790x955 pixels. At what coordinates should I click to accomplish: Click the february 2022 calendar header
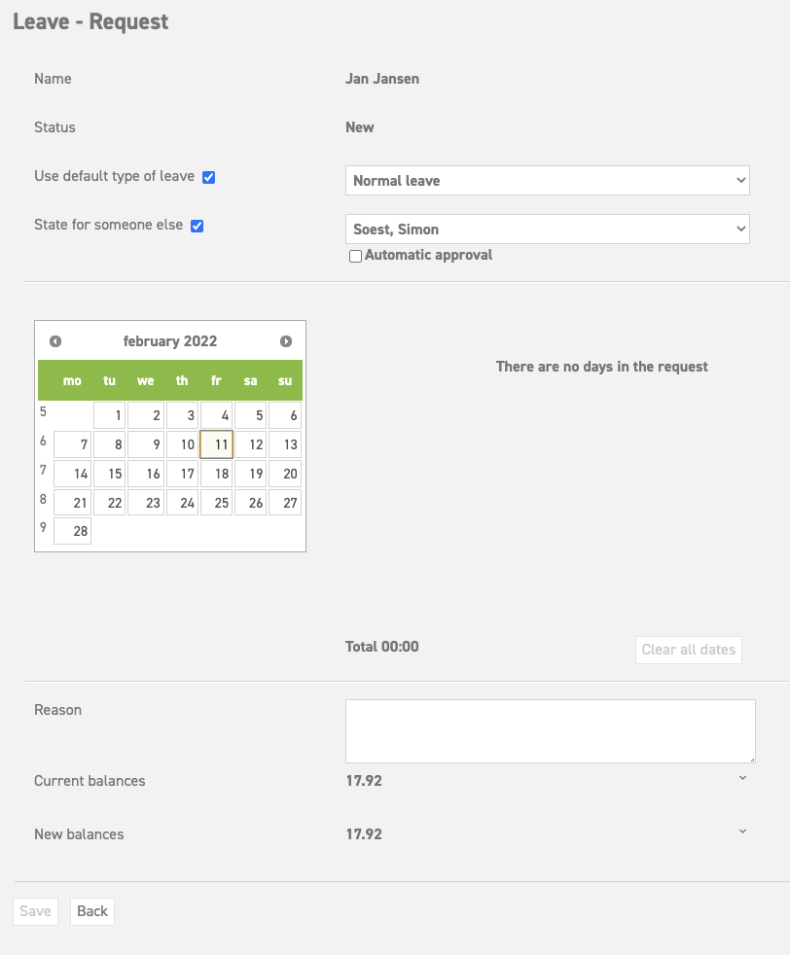point(170,340)
